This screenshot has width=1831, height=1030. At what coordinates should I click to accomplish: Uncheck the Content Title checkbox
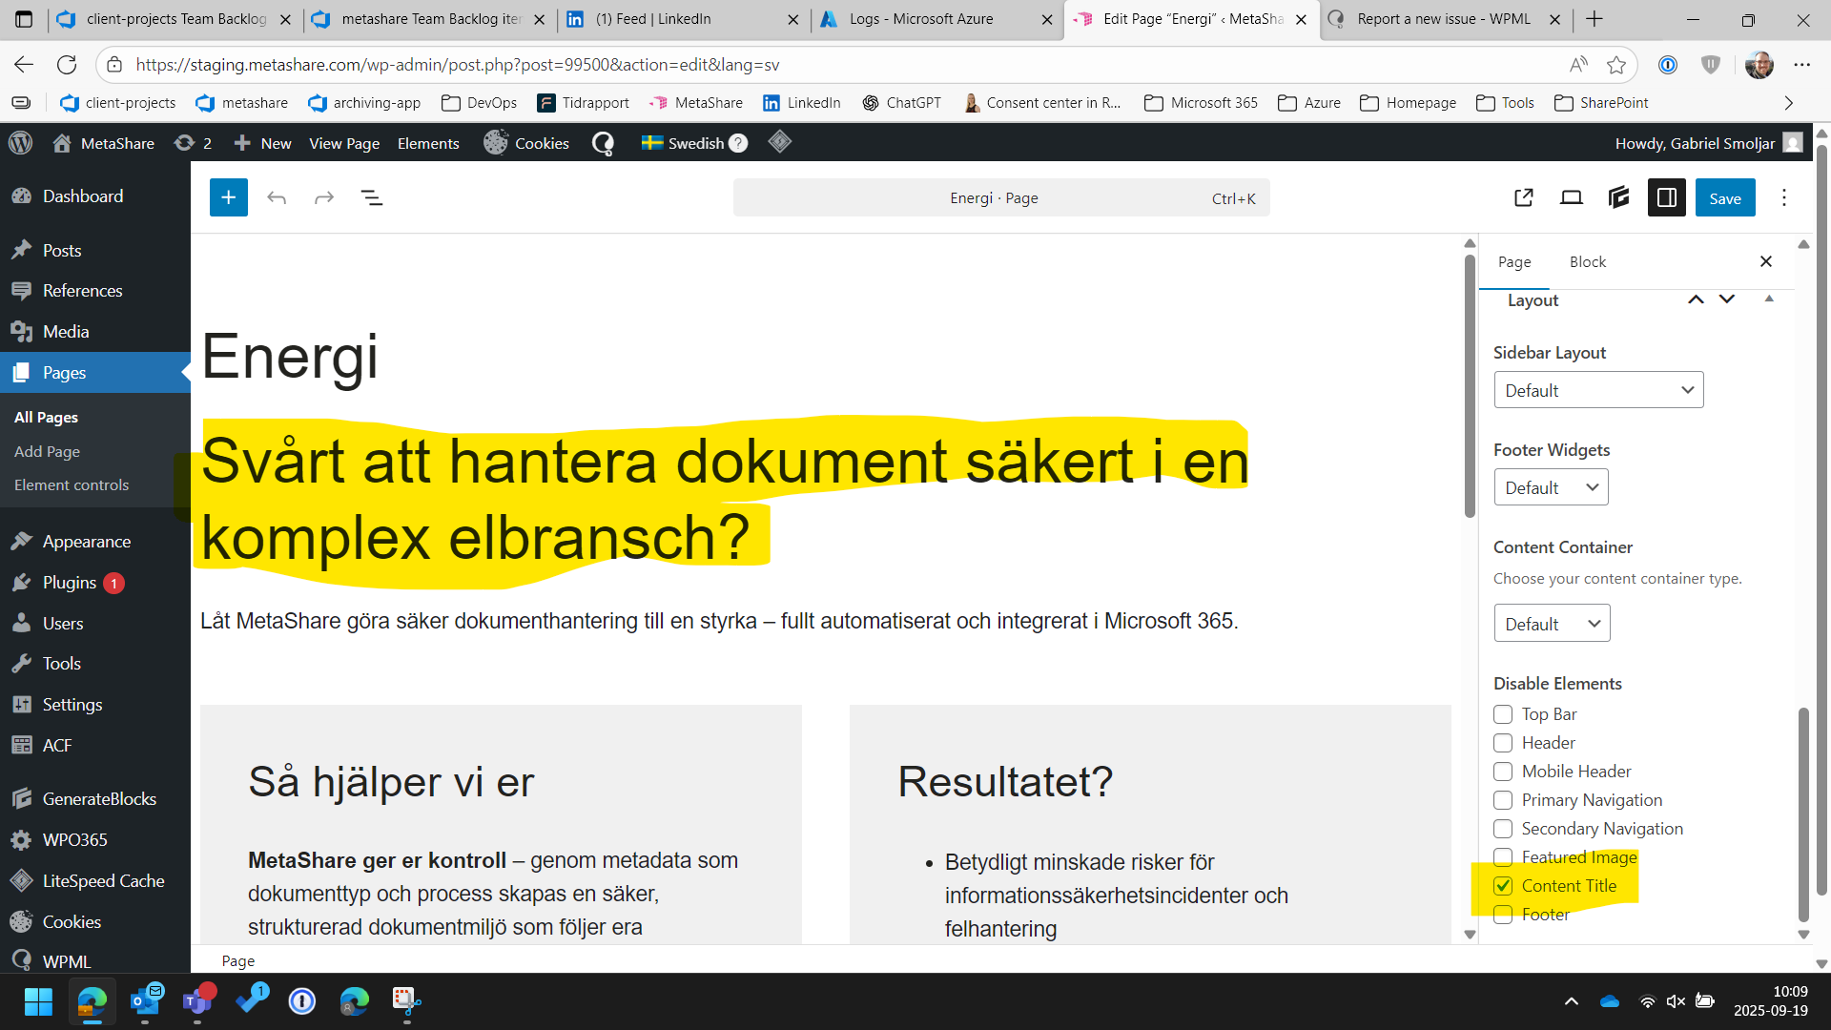tap(1503, 886)
